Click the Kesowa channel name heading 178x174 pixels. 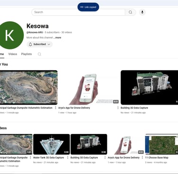coord(37,26)
